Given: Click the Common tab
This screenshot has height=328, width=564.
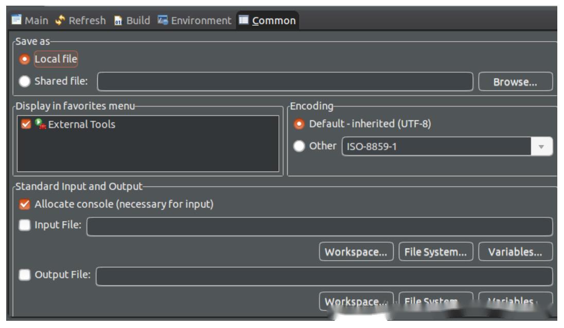Looking at the screenshot, I should [x=268, y=21].
